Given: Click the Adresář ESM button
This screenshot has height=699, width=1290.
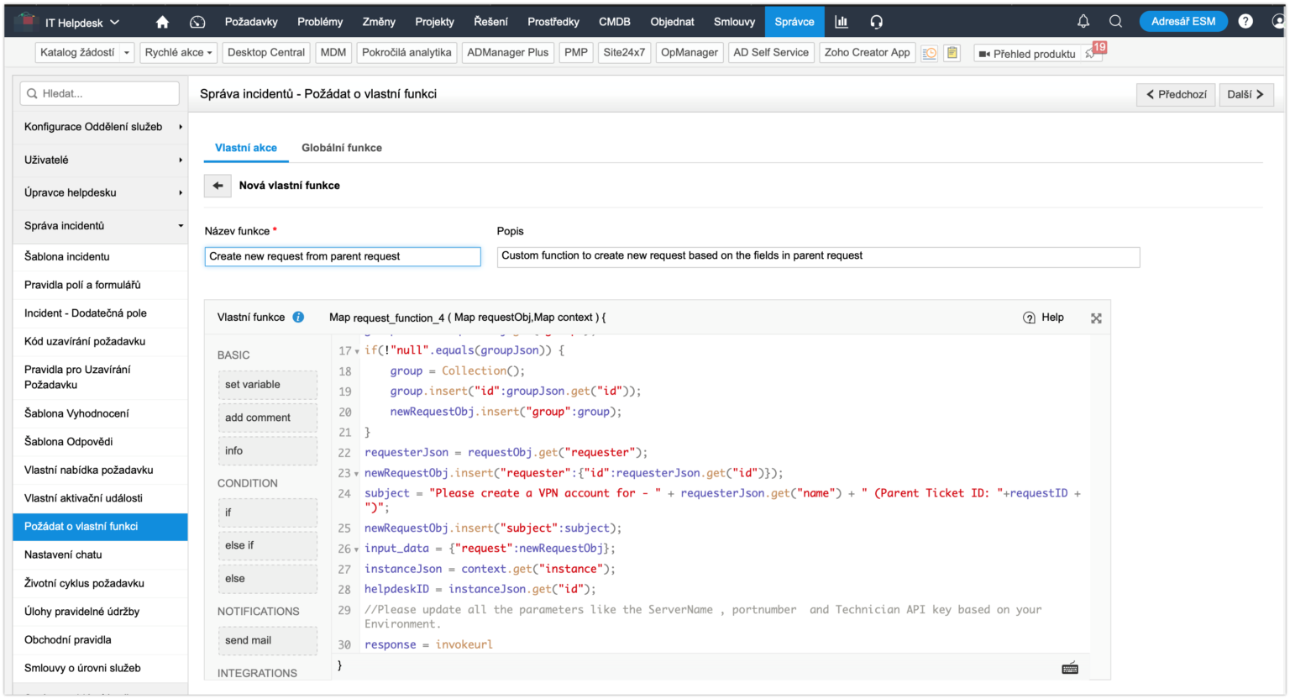Looking at the screenshot, I should pyautogui.click(x=1182, y=22).
